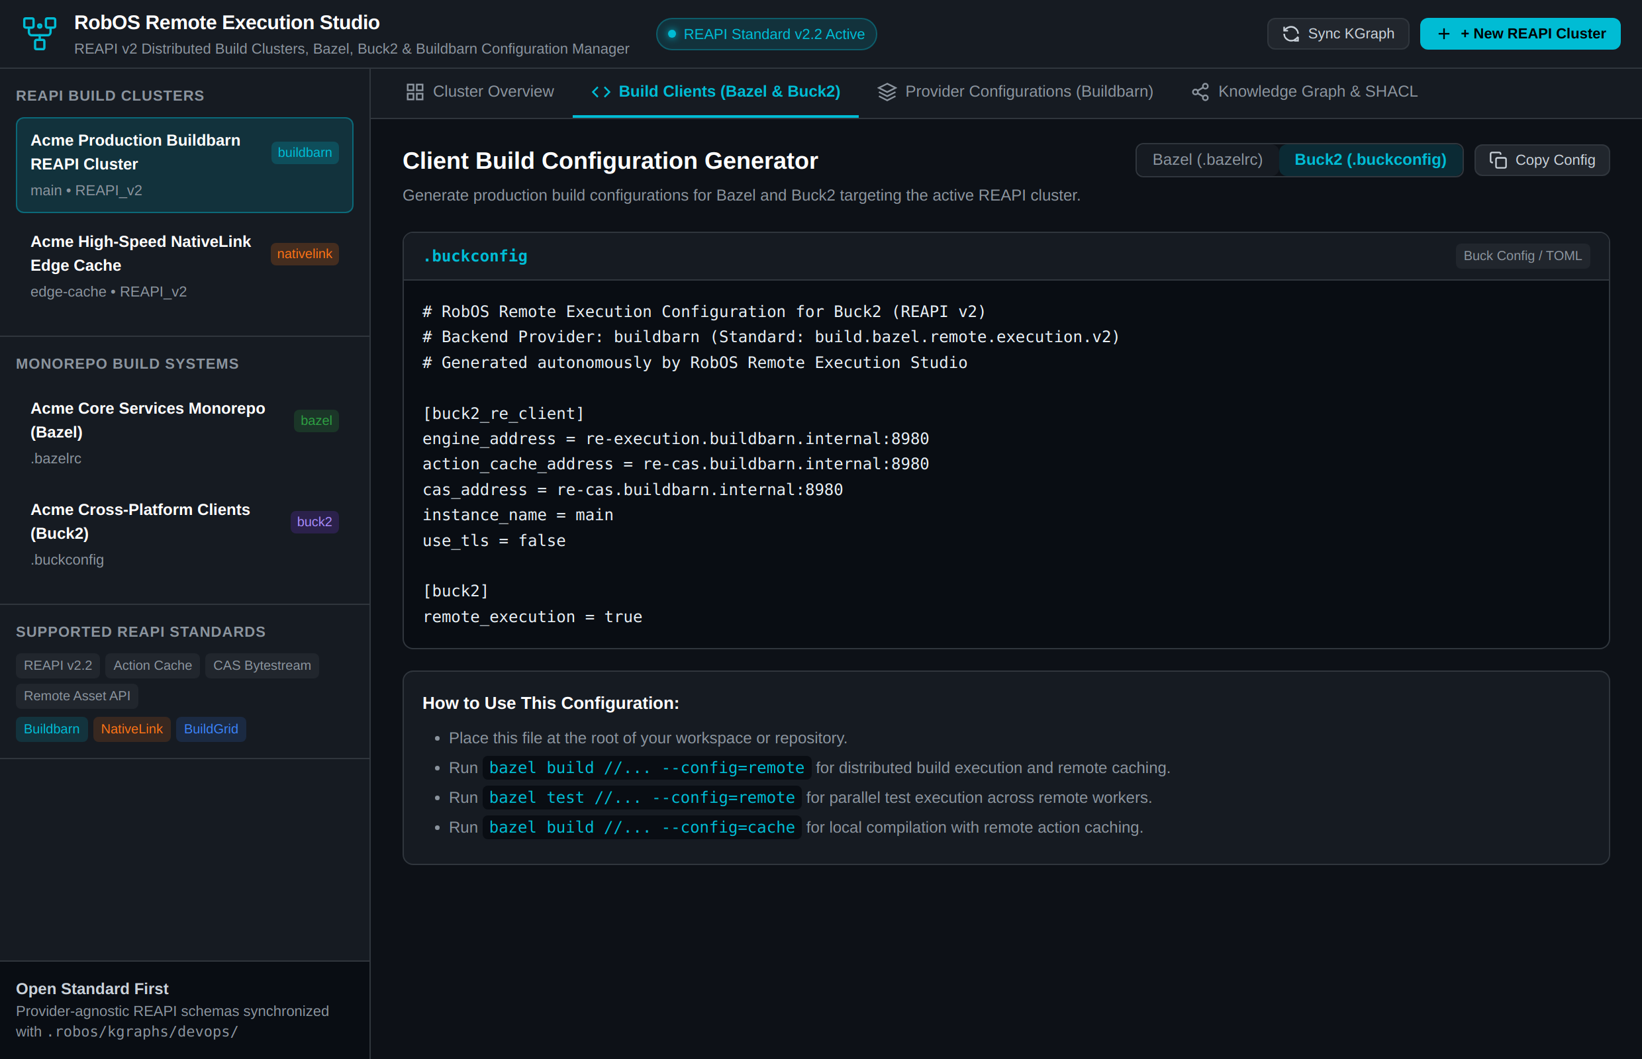Screen dimensions: 1642x1059
Task: Create a New REAPI Cluster
Action: pos(1520,34)
